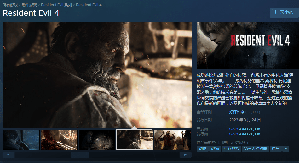Select the 动作 tag
Screen dimensions: 299x163
203,149
